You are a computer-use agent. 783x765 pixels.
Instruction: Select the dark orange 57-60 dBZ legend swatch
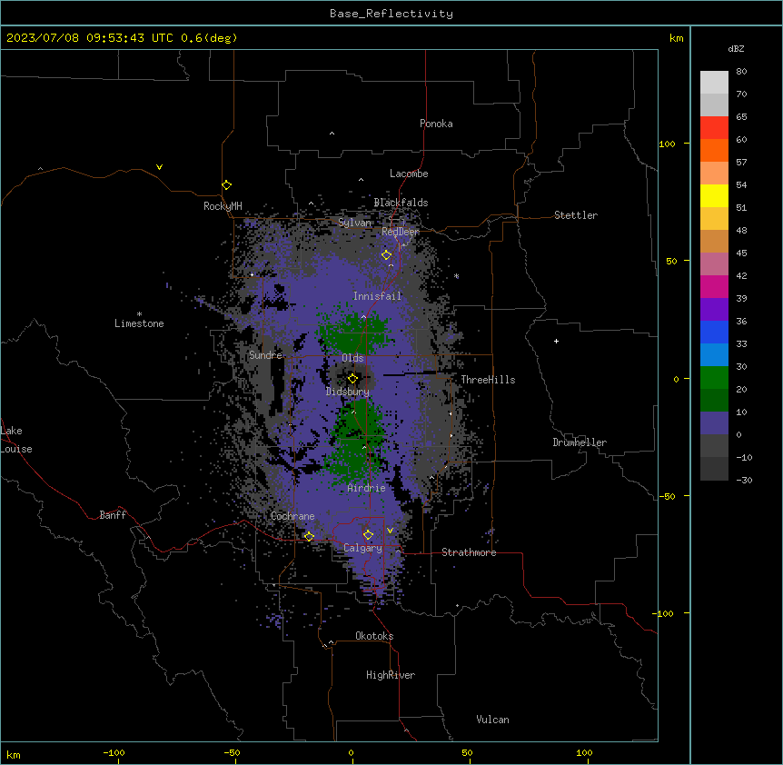tap(714, 150)
